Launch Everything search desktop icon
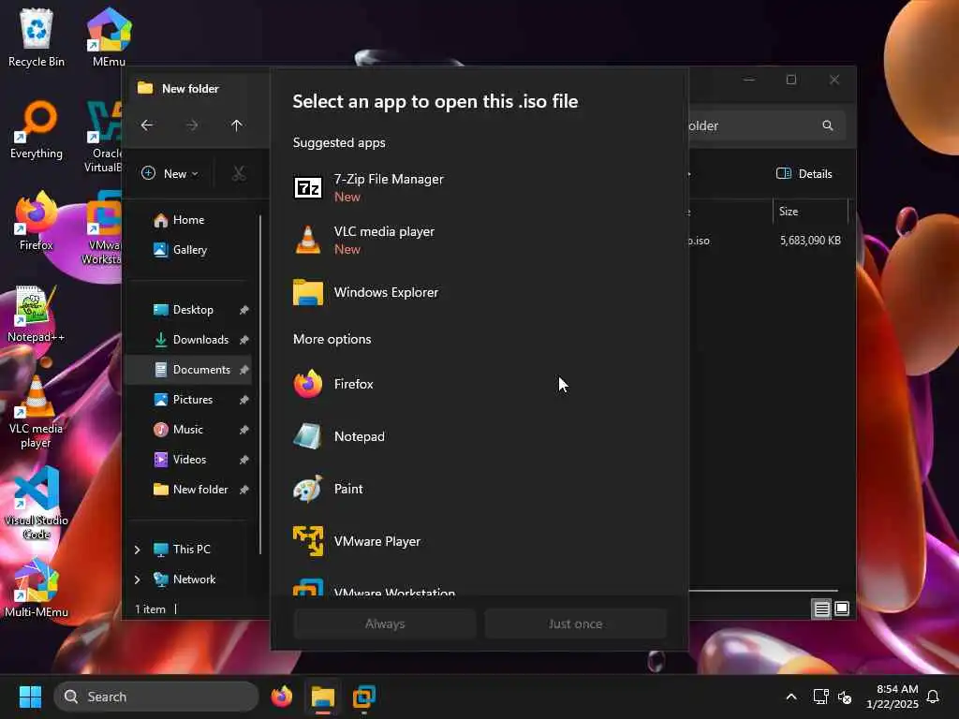 (x=37, y=129)
